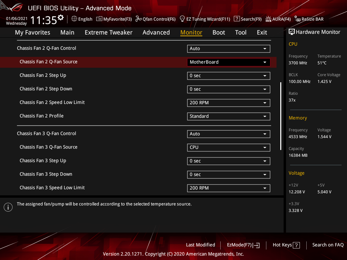Click +5V reading 5.040 V

(x=324, y=192)
